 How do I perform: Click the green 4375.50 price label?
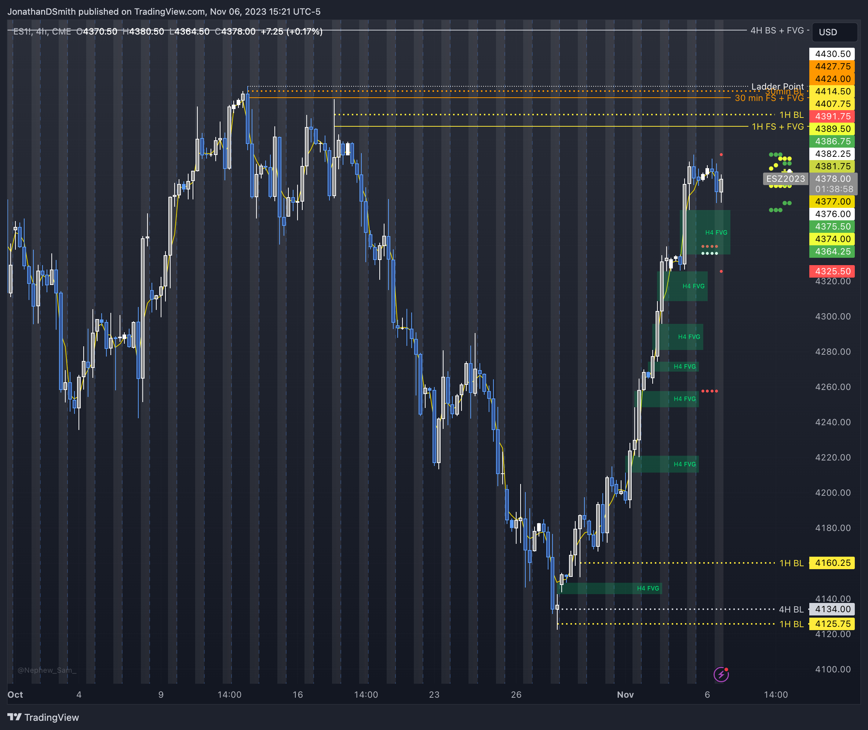(x=832, y=226)
